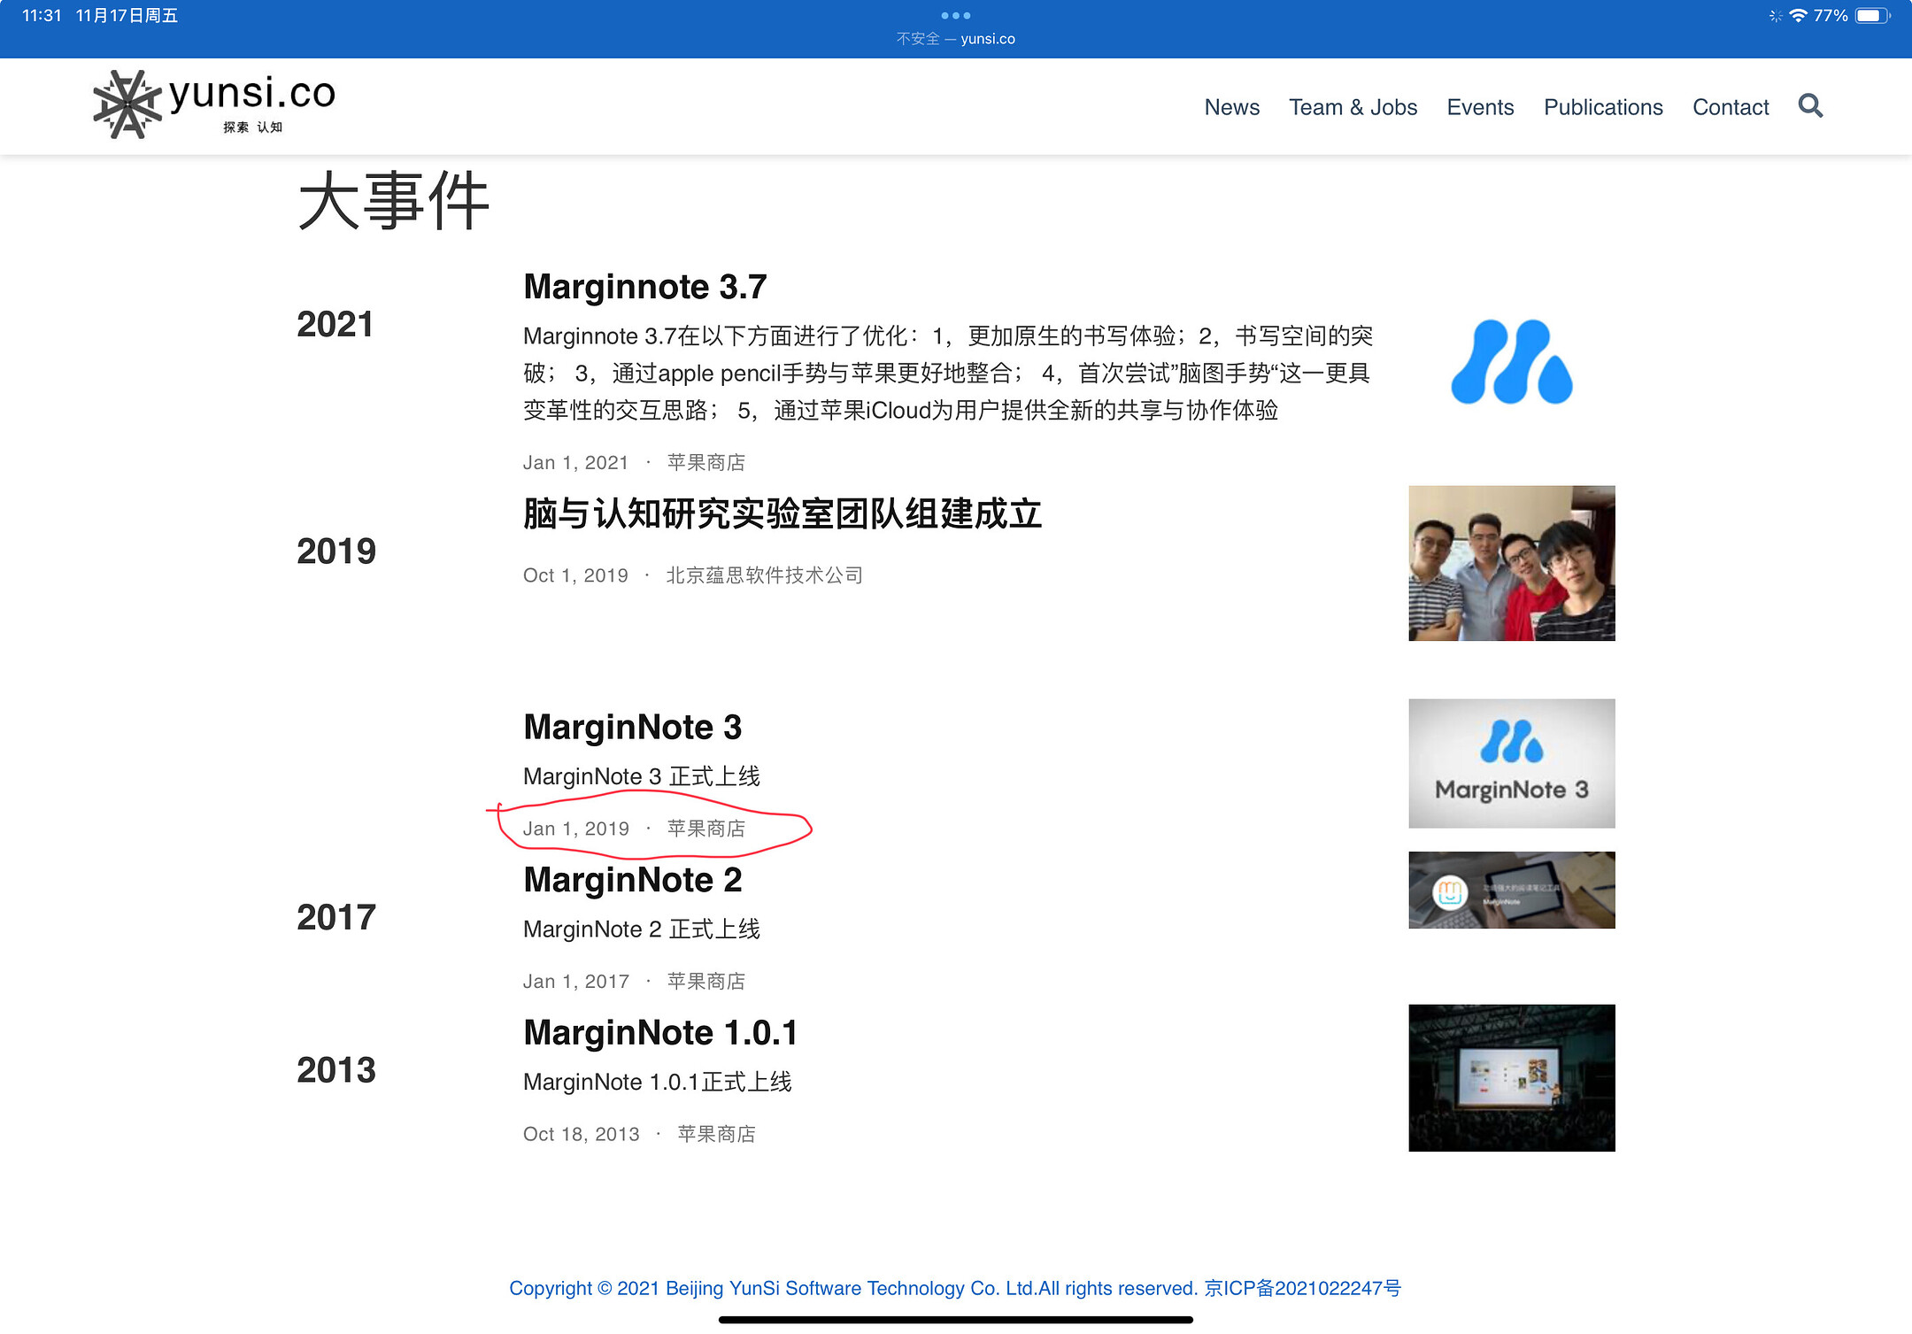Click the MarginNote 2 video thumbnail
The width and height of the screenshot is (1912, 1334).
(x=1511, y=890)
